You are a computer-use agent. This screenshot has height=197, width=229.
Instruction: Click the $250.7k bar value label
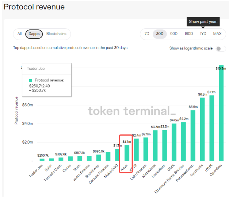[x=43, y=156]
